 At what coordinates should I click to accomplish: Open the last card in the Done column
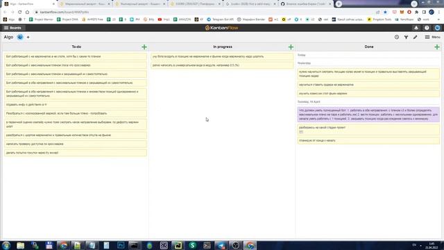(368, 140)
